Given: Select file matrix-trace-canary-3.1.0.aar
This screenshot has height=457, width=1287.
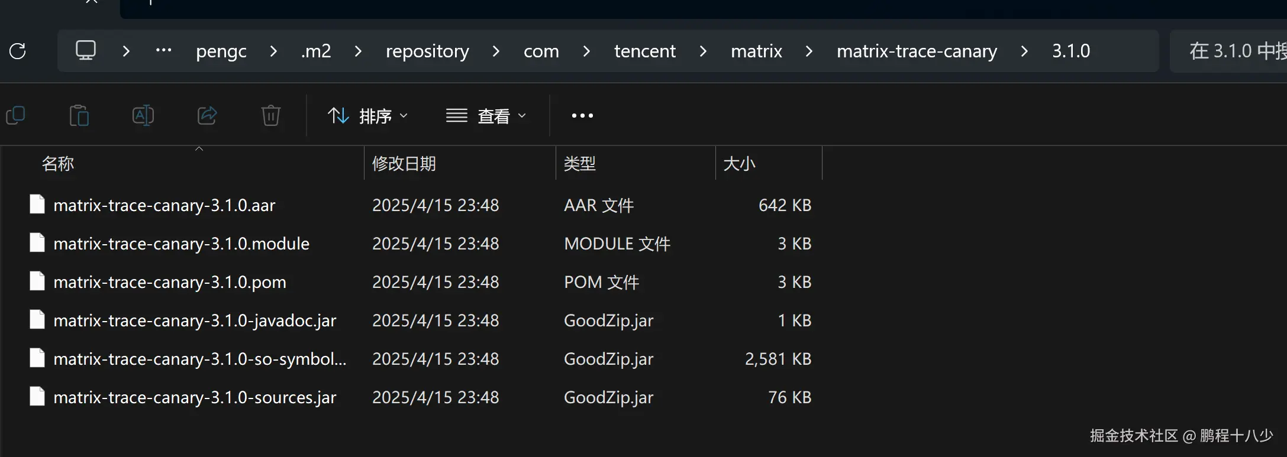Looking at the screenshot, I should [164, 205].
